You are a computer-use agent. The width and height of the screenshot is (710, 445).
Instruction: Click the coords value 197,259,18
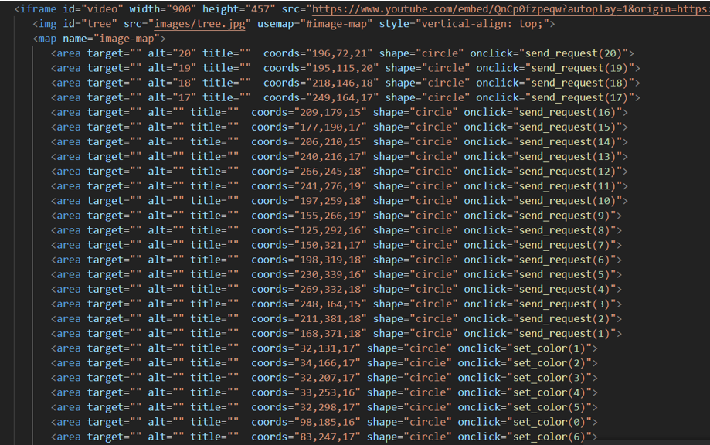[x=330, y=201]
